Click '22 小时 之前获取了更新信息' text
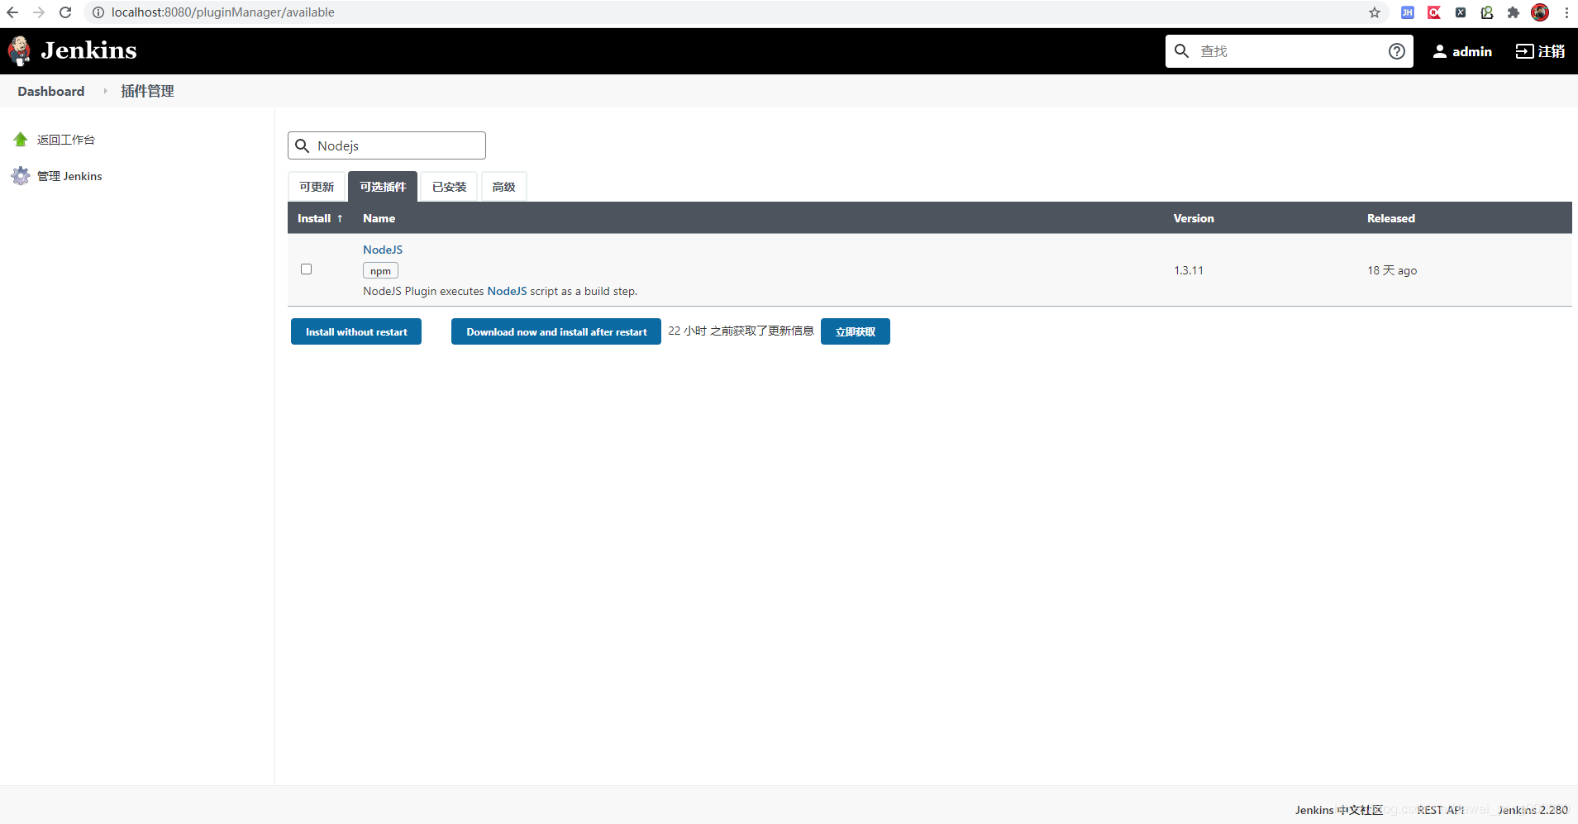 741,331
